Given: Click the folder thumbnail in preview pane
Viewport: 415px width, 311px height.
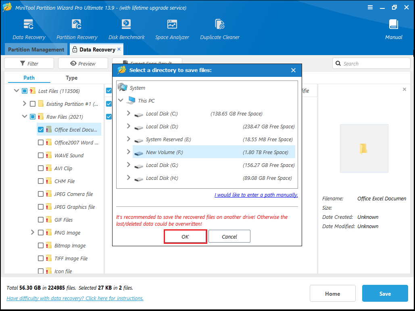Looking at the screenshot, I should tap(363, 148).
